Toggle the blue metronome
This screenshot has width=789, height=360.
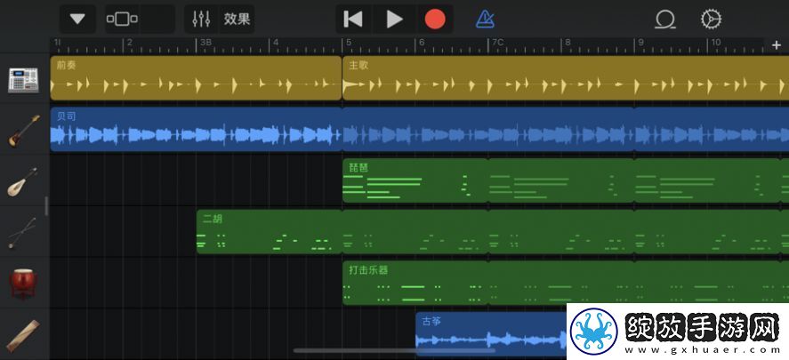(485, 20)
